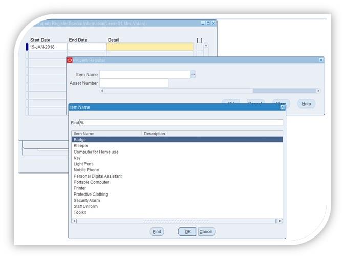Close the Item Name list dialog
The height and width of the screenshot is (259, 345).
pyautogui.click(x=282, y=107)
